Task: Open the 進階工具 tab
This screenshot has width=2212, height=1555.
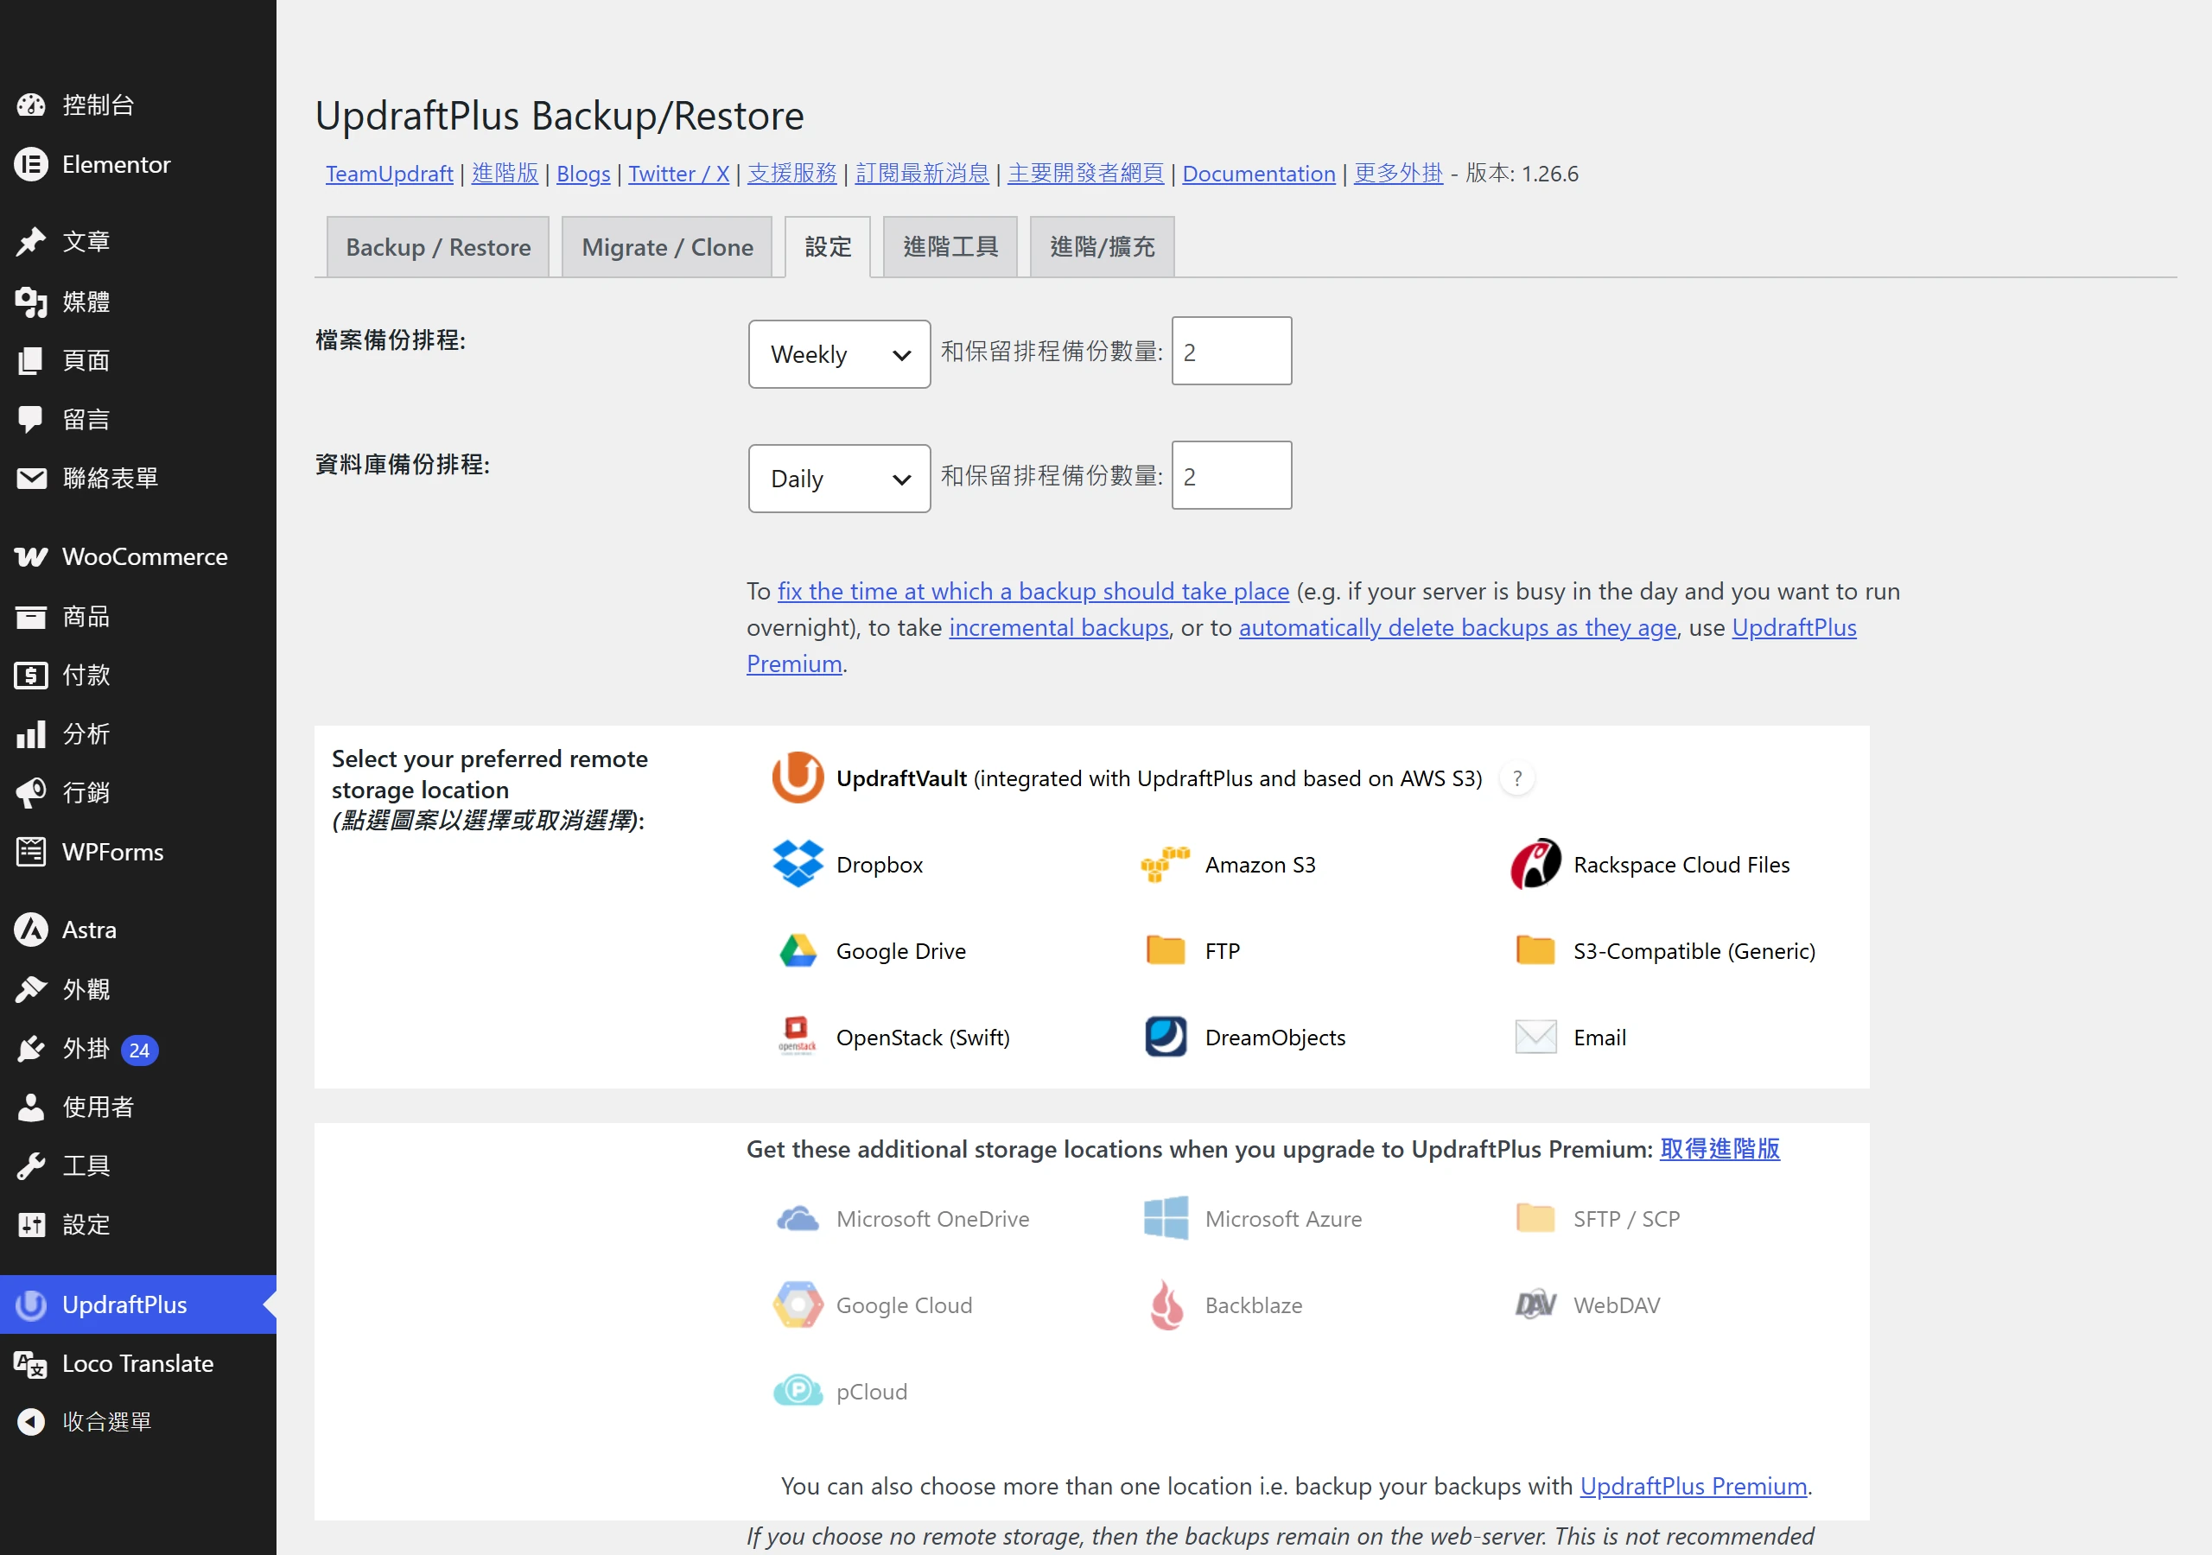Action: point(950,248)
